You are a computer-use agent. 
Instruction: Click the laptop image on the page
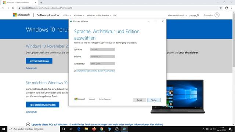point(178,96)
